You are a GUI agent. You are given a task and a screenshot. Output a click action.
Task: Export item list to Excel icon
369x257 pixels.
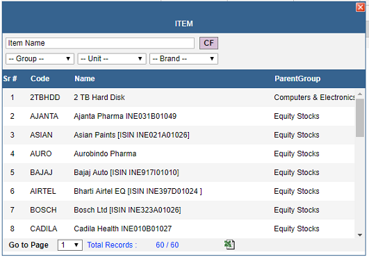pos(229,244)
